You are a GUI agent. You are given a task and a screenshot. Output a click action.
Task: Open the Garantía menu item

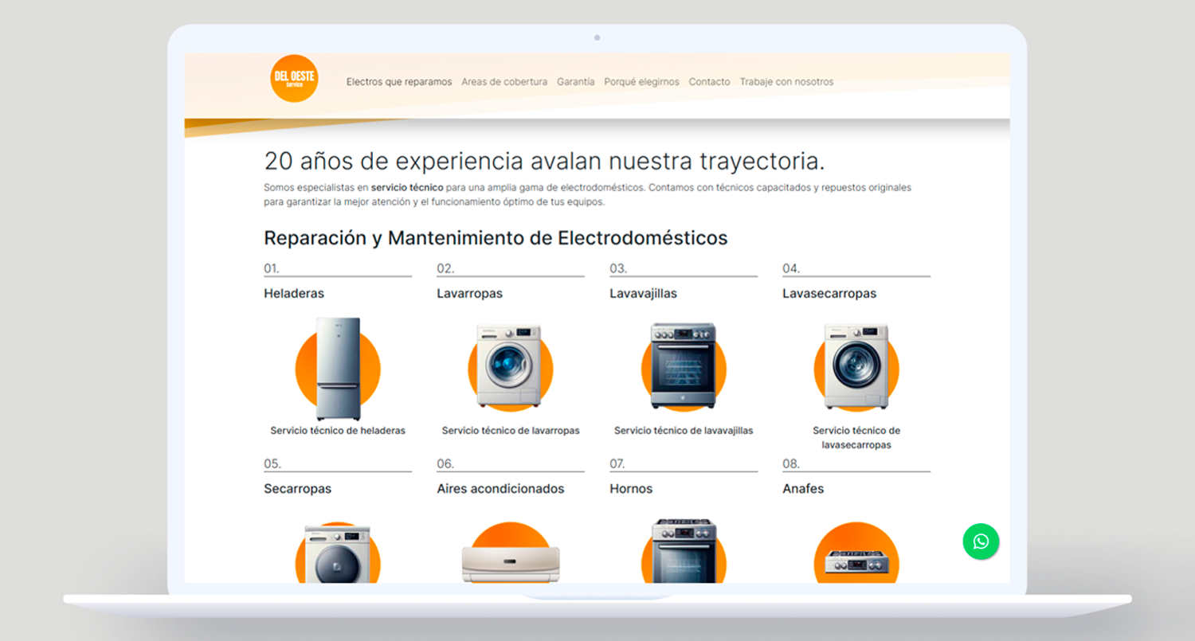tap(575, 82)
